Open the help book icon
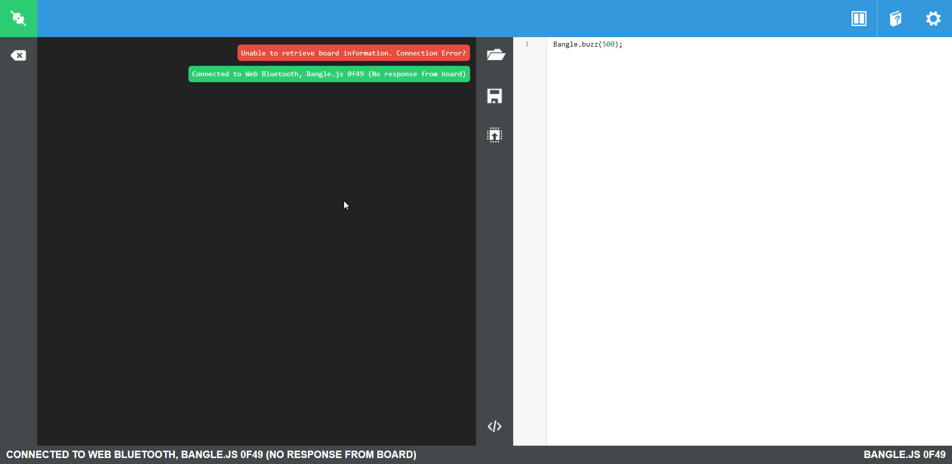952x464 pixels. [895, 19]
